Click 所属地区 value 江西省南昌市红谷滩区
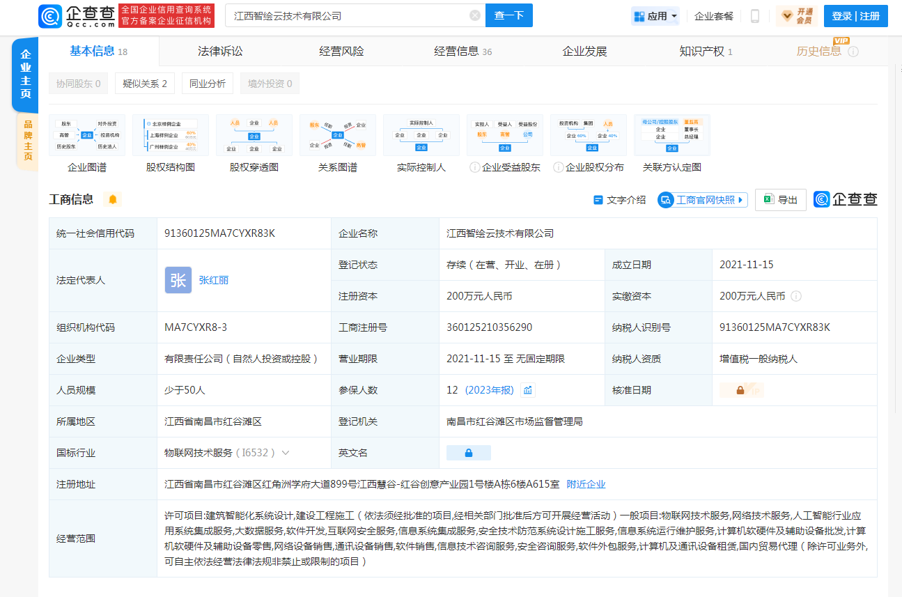 [212, 421]
